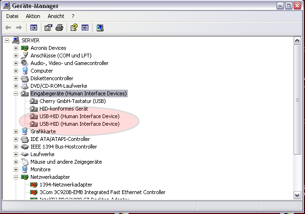Expand Anschlüsse (COM und LPT) node
This screenshot has width=305, height=214.
pyautogui.click(x=16, y=56)
